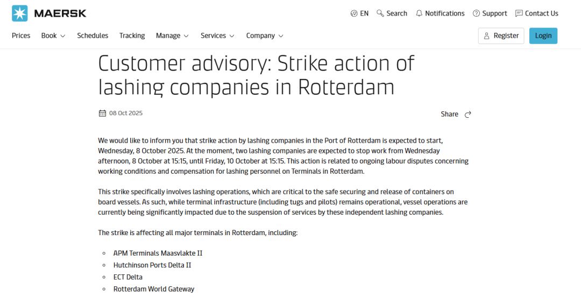Click the share arrow icon

[x=468, y=114]
